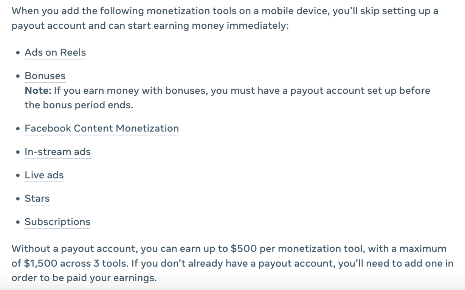
Task: Click the bullet beside In-stream ads
Action: (18, 153)
